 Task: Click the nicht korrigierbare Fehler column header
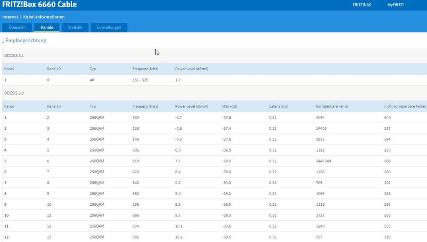pos(405,106)
